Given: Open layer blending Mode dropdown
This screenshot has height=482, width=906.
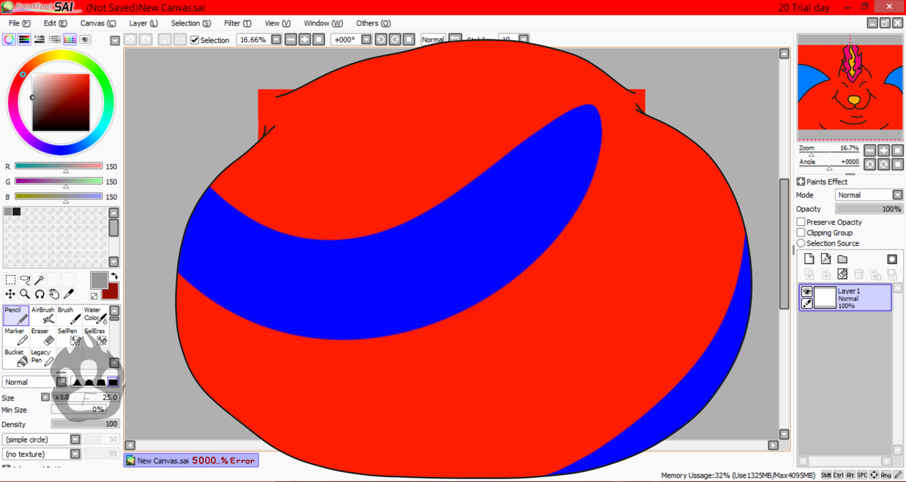Looking at the screenshot, I should [x=898, y=195].
